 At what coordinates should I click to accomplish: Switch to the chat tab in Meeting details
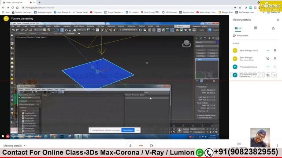click(x=256, y=28)
